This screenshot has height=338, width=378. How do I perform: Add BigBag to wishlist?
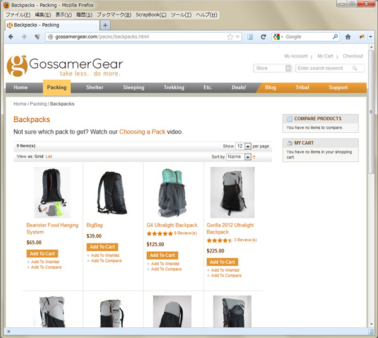coord(105,256)
